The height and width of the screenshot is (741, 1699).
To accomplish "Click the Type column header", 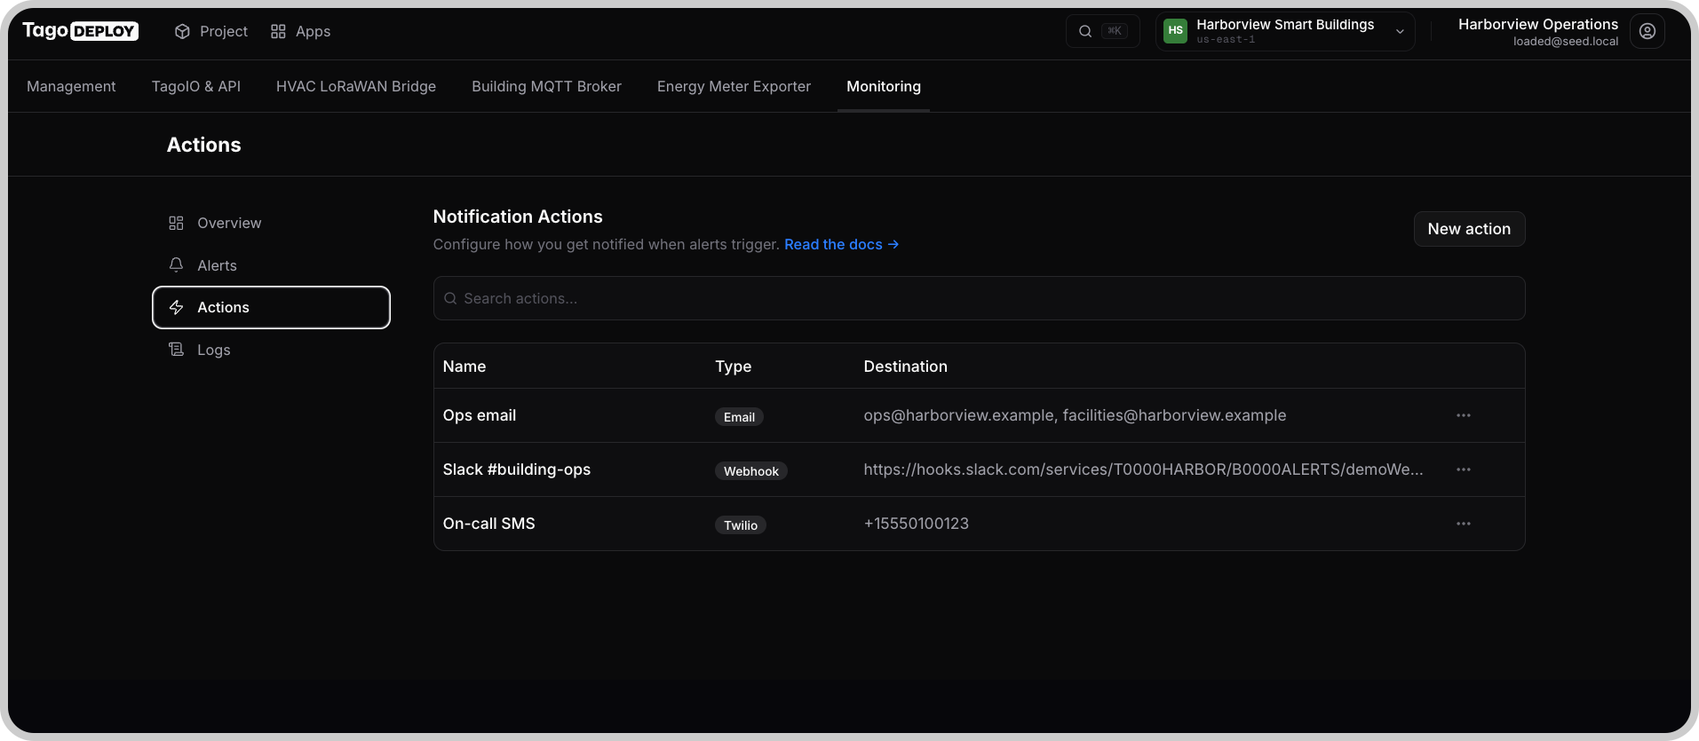I will [x=734, y=367].
